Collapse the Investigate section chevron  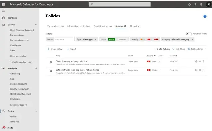point(36,68)
